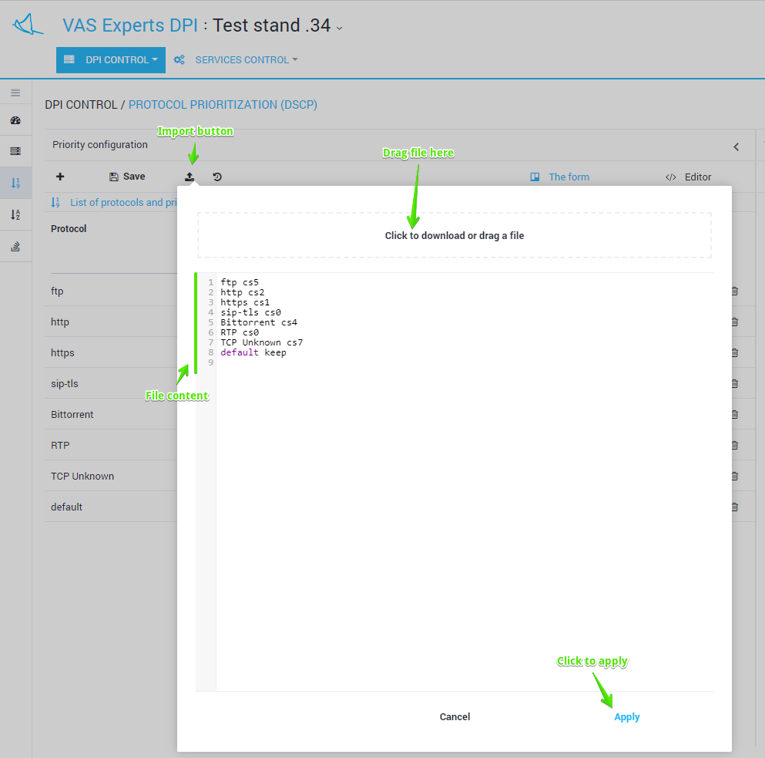Click the plus icon to add protocol

60,177
